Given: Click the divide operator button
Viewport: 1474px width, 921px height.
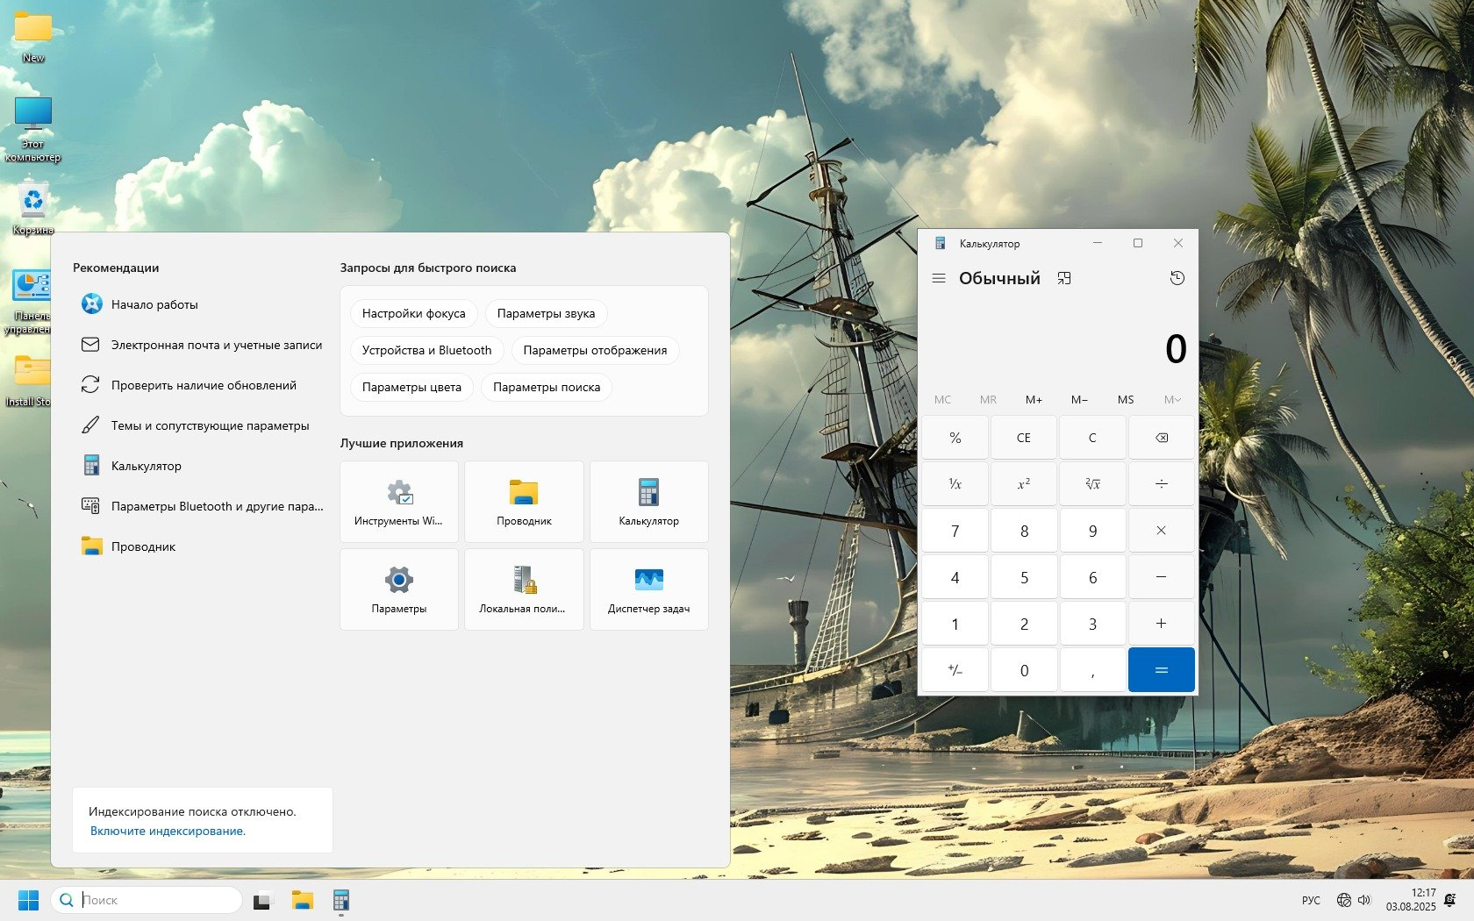Looking at the screenshot, I should pos(1161,483).
